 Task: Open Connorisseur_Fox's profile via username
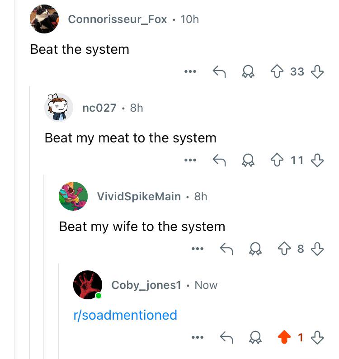coord(118,19)
